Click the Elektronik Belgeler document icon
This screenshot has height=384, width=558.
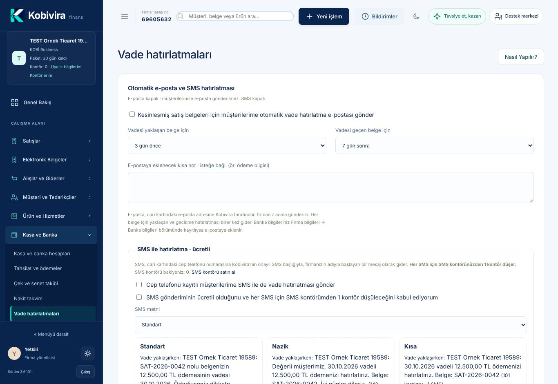pyautogui.click(x=14, y=160)
